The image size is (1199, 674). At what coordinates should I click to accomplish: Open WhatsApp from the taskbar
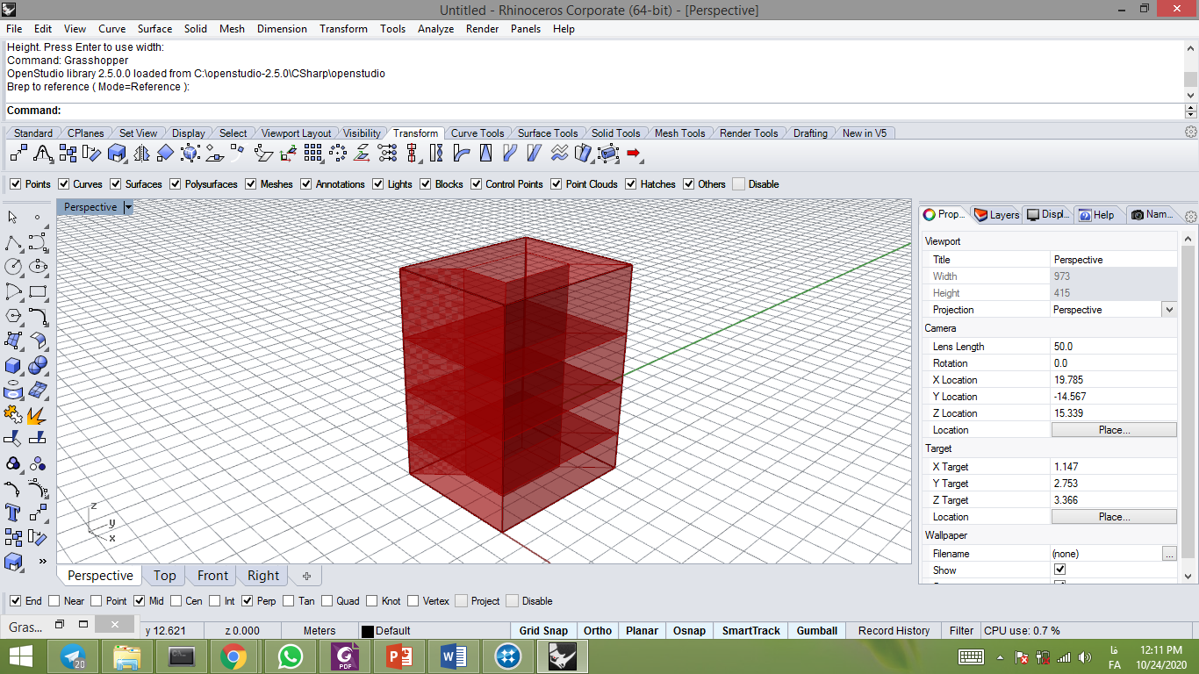tap(289, 656)
